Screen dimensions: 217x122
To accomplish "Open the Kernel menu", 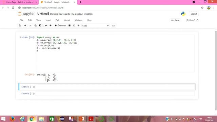I will (x=67, y=20).
